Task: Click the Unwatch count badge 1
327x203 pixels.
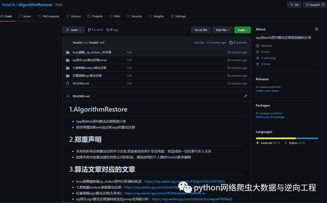Action: tap(323, 5)
